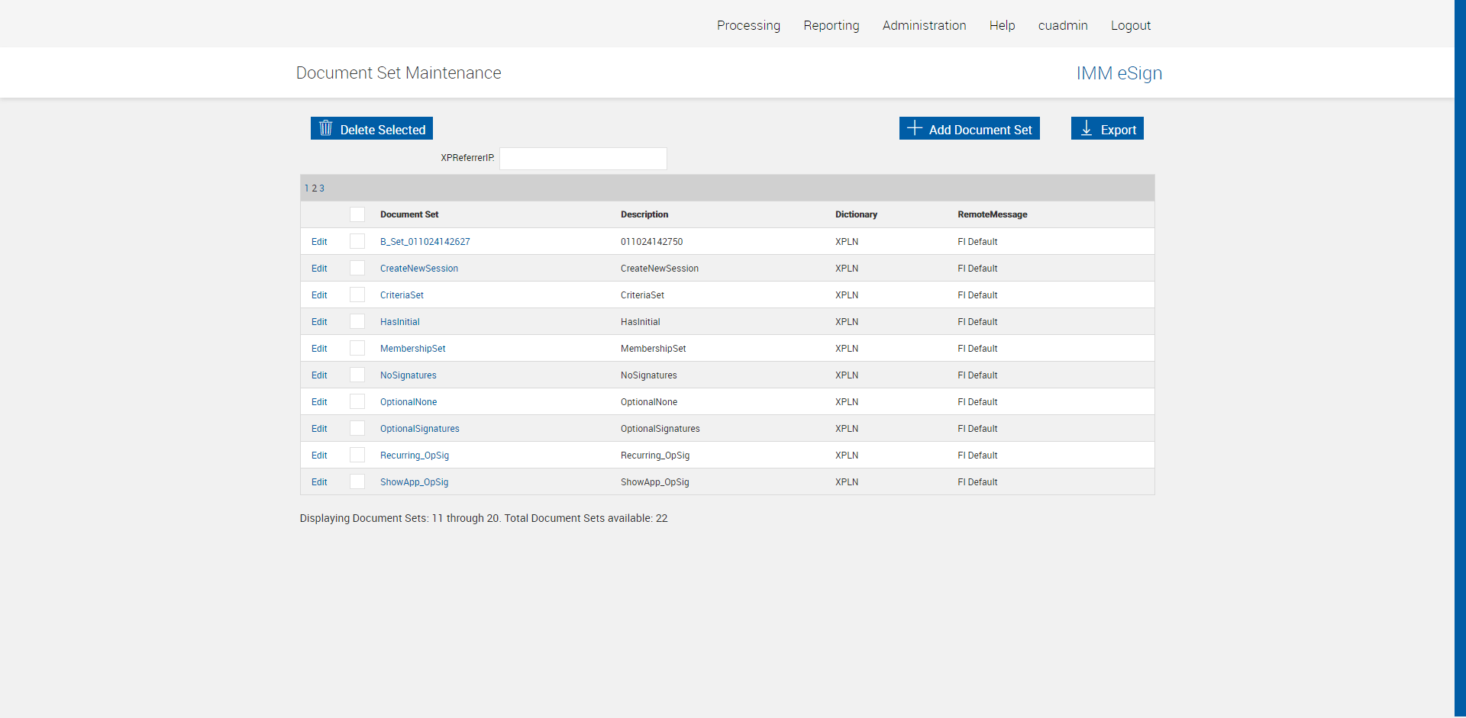Tick the checkbox for the ShowApp_OpSig row
The height and width of the screenshot is (718, 1466).
(357, 482)
